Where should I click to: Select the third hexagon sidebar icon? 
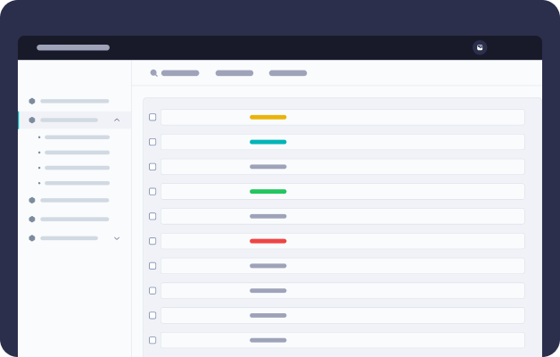click(32, 200)
